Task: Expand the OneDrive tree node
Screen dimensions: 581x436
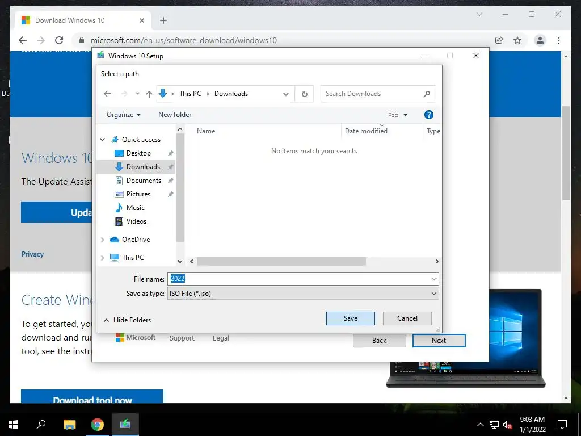Action: click(103, 240)
